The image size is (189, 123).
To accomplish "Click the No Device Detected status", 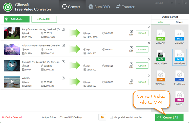I will [12, 117].
